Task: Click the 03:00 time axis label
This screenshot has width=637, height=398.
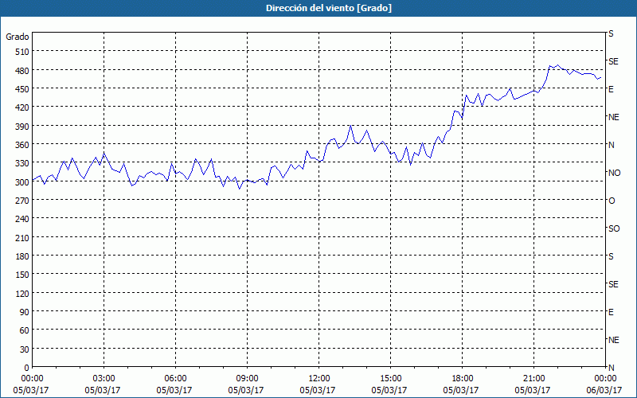Action: [103, 379]
